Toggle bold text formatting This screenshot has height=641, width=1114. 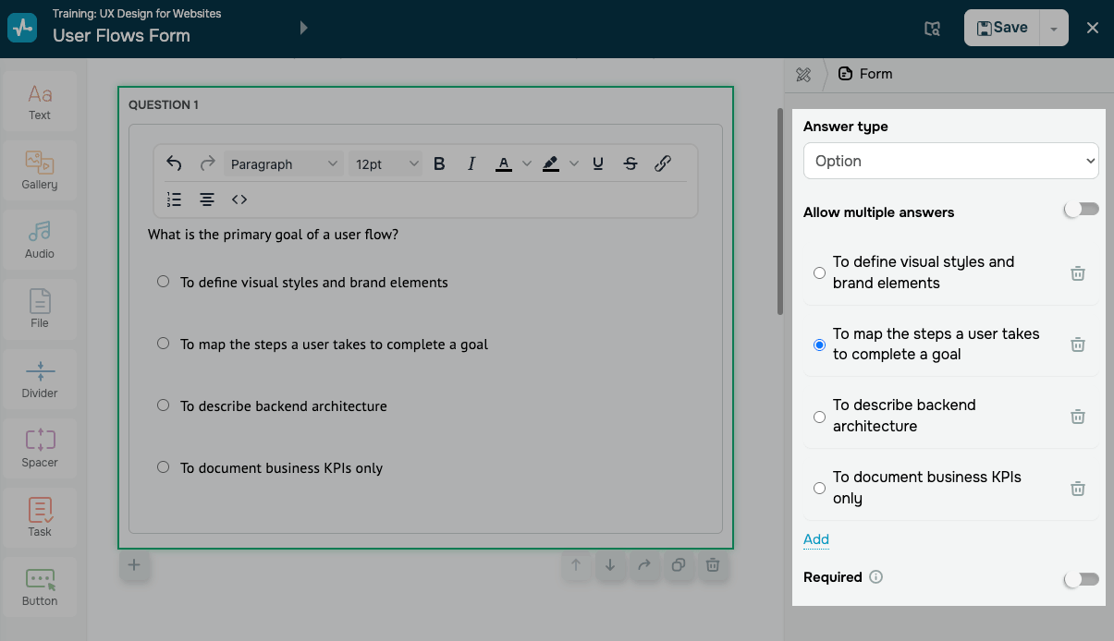(x=439, y=163)
